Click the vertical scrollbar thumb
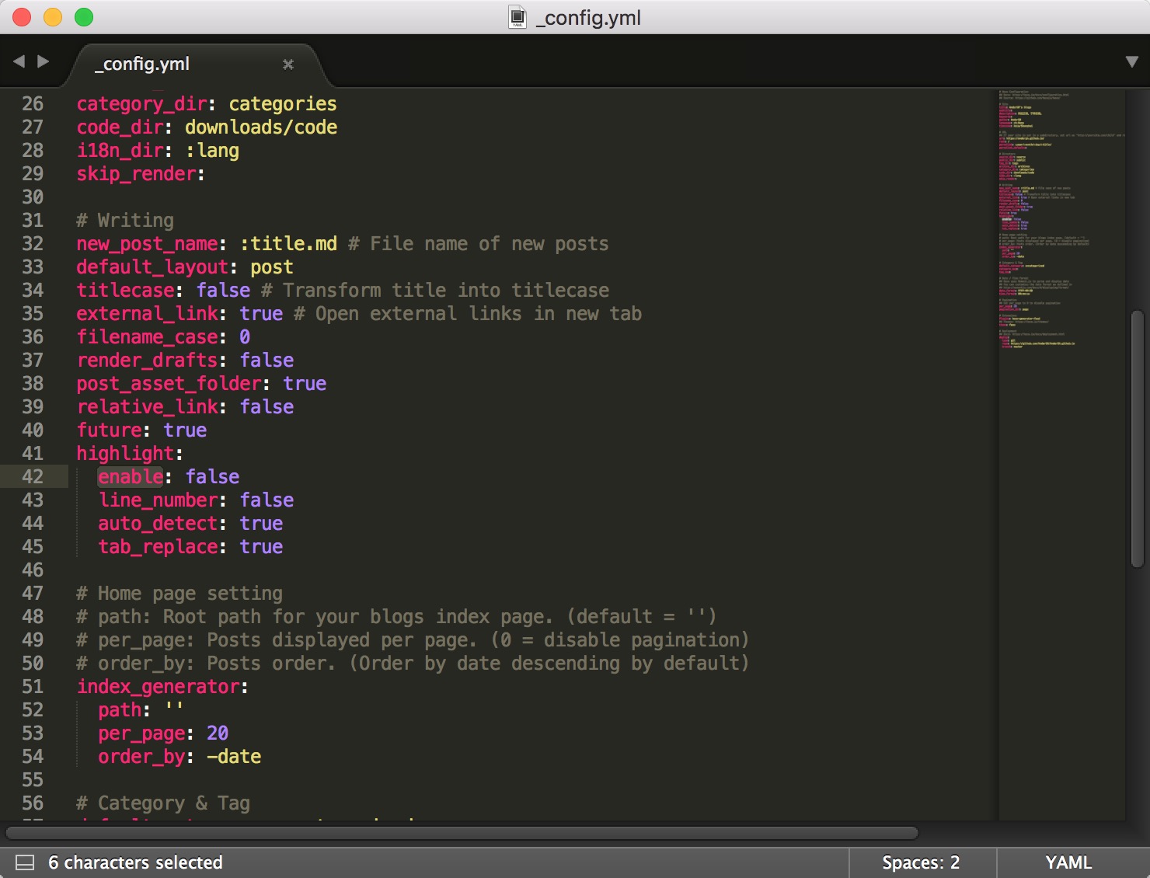This screenshot has height=878, width=1150. (x=1138, y=439)
